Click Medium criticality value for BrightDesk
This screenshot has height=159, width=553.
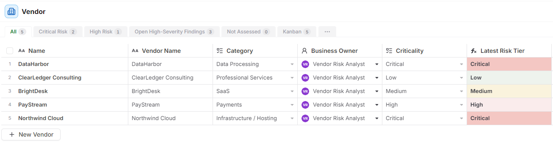click(x=396, y=91)
